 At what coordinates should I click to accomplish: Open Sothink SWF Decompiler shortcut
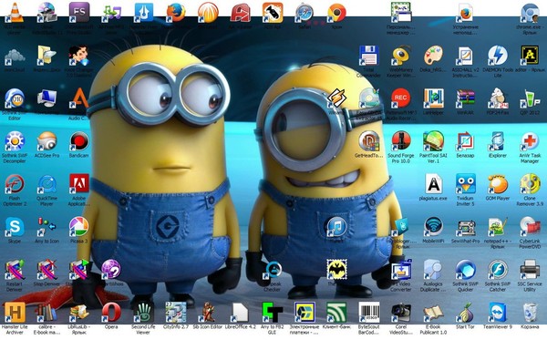click(15, 141)
